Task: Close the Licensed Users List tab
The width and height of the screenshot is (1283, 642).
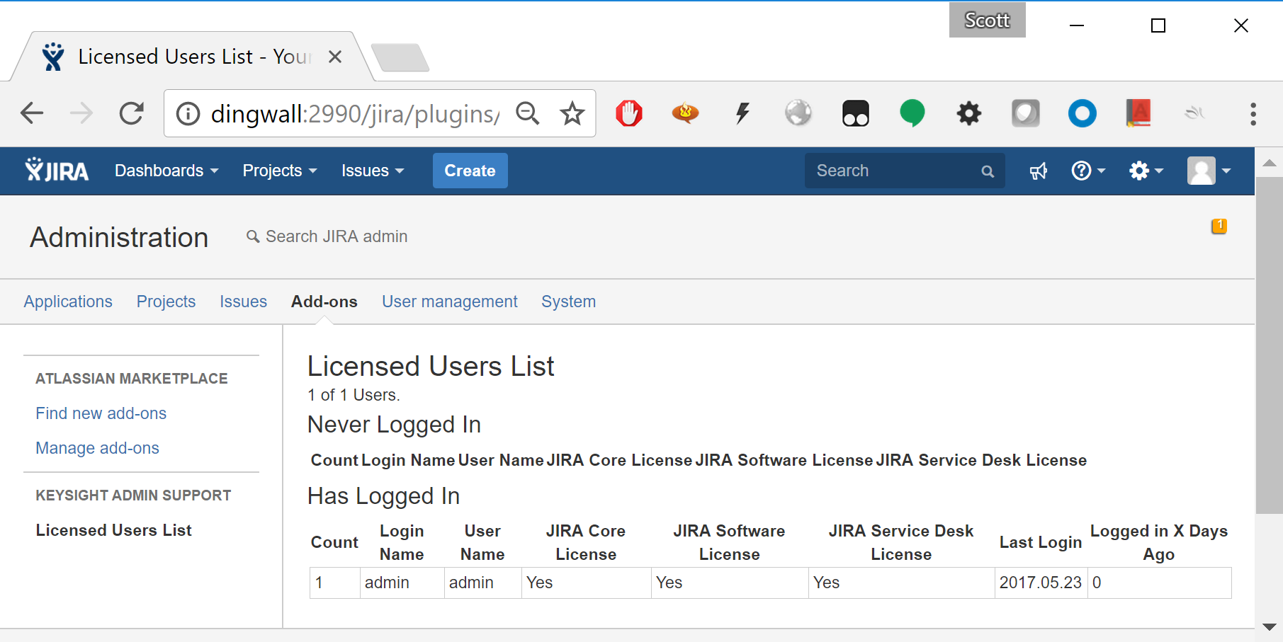Action: (335, 57)
